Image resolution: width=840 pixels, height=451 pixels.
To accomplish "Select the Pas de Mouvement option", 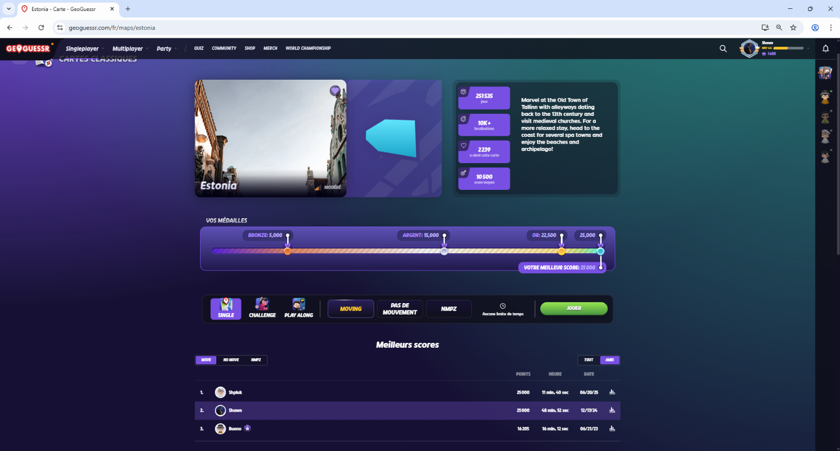I will click(400, 309).
